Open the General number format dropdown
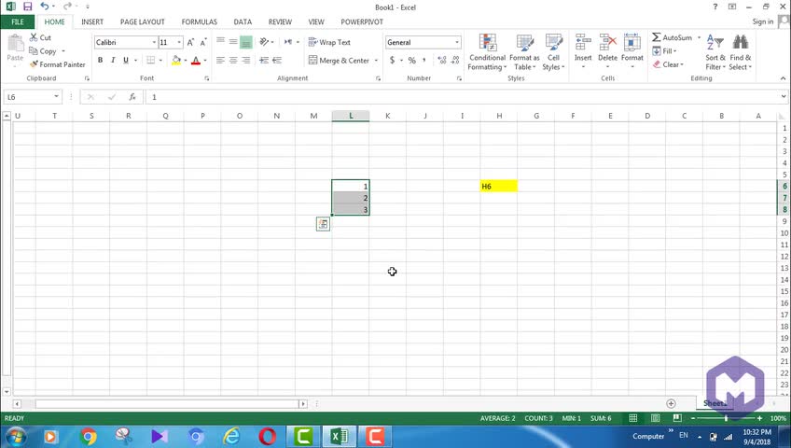 pyautogui.click(x=457, y=42)
